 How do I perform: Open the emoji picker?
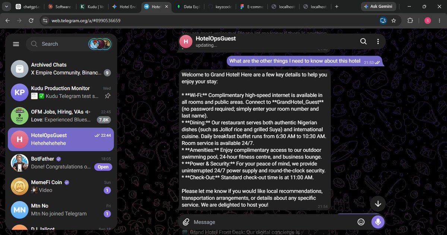(361, 222)
